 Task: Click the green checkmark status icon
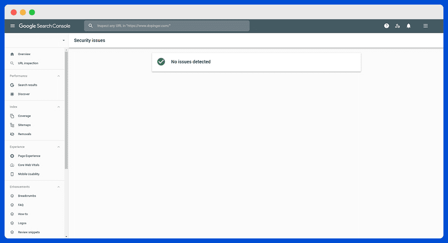(x=161, y=62)
